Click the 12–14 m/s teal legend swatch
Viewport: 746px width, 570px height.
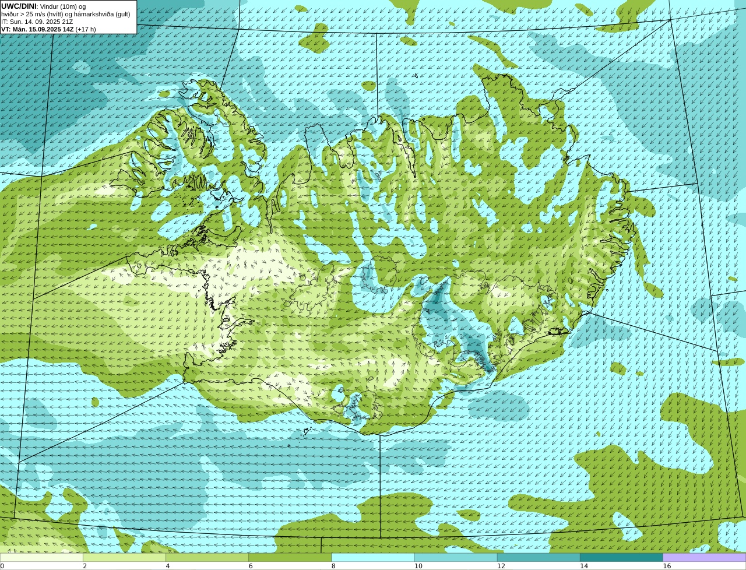(539, 557)
